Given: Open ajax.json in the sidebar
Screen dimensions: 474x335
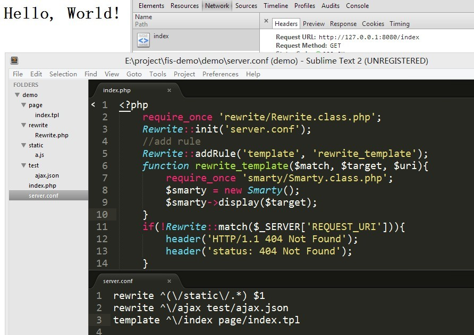Looking at the screenshot, I should (x=47, y=175).
